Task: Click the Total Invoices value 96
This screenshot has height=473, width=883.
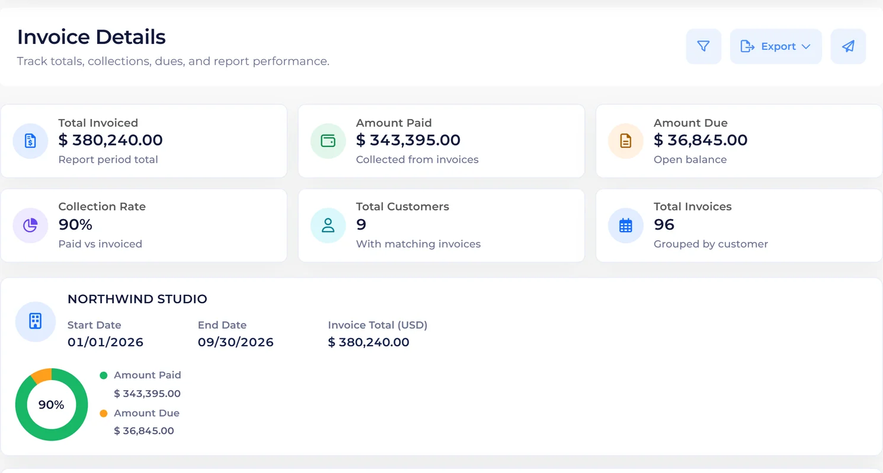Action: pos(664,225)
